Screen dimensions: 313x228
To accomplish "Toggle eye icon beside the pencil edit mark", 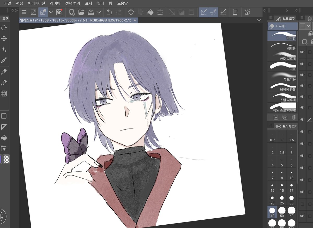I will click(x=302, y=120).
